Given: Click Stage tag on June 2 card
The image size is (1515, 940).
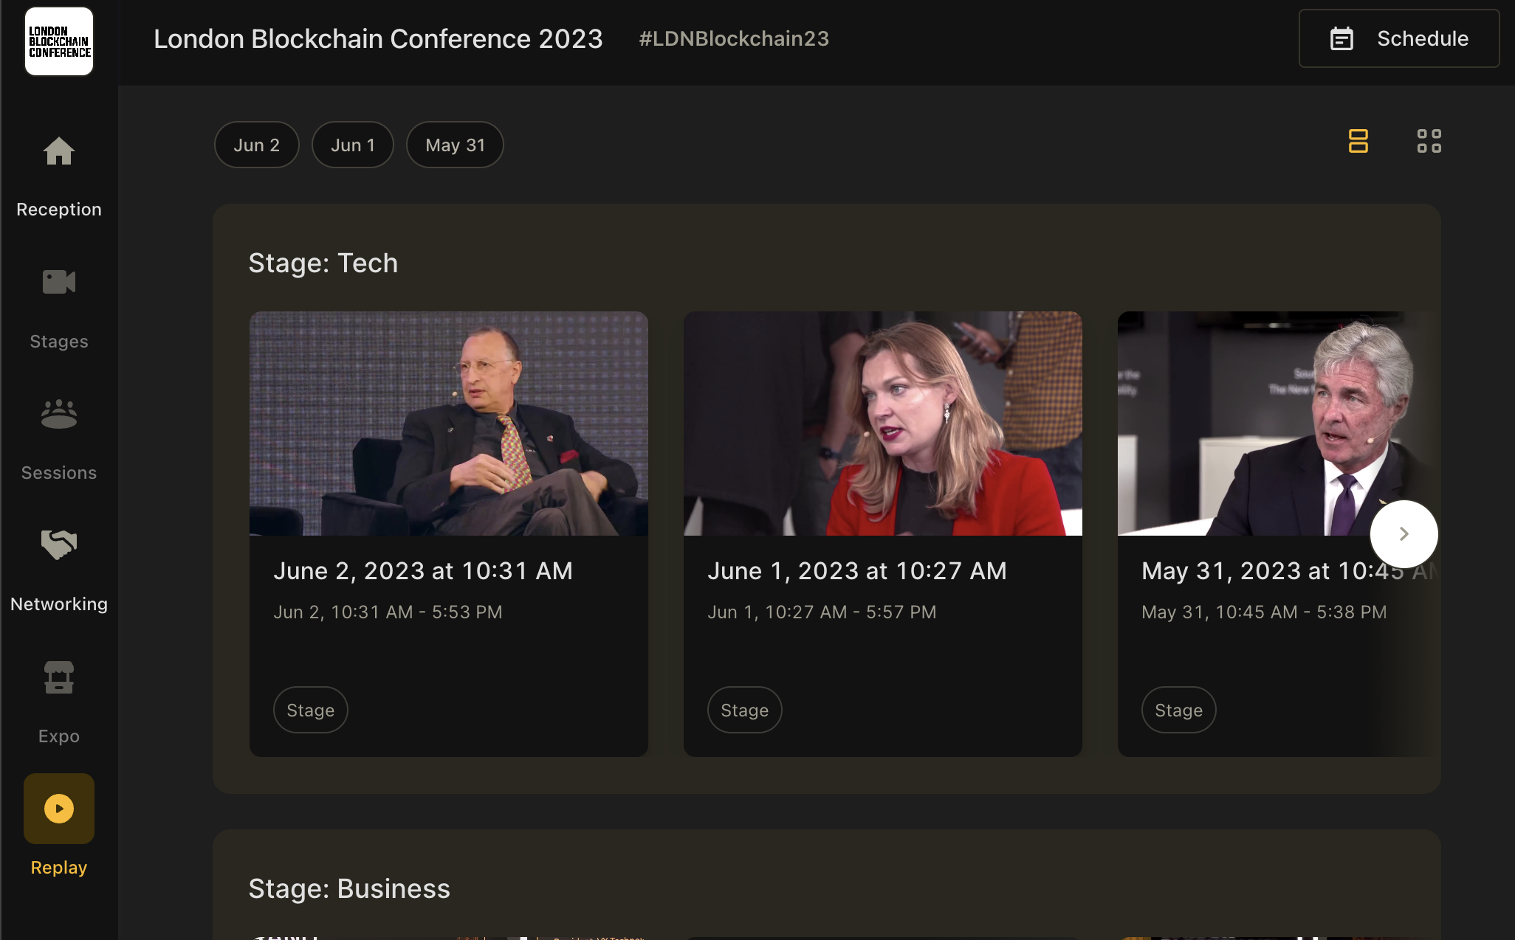Looking at the screenshot, I should click(x=311, y=710).
